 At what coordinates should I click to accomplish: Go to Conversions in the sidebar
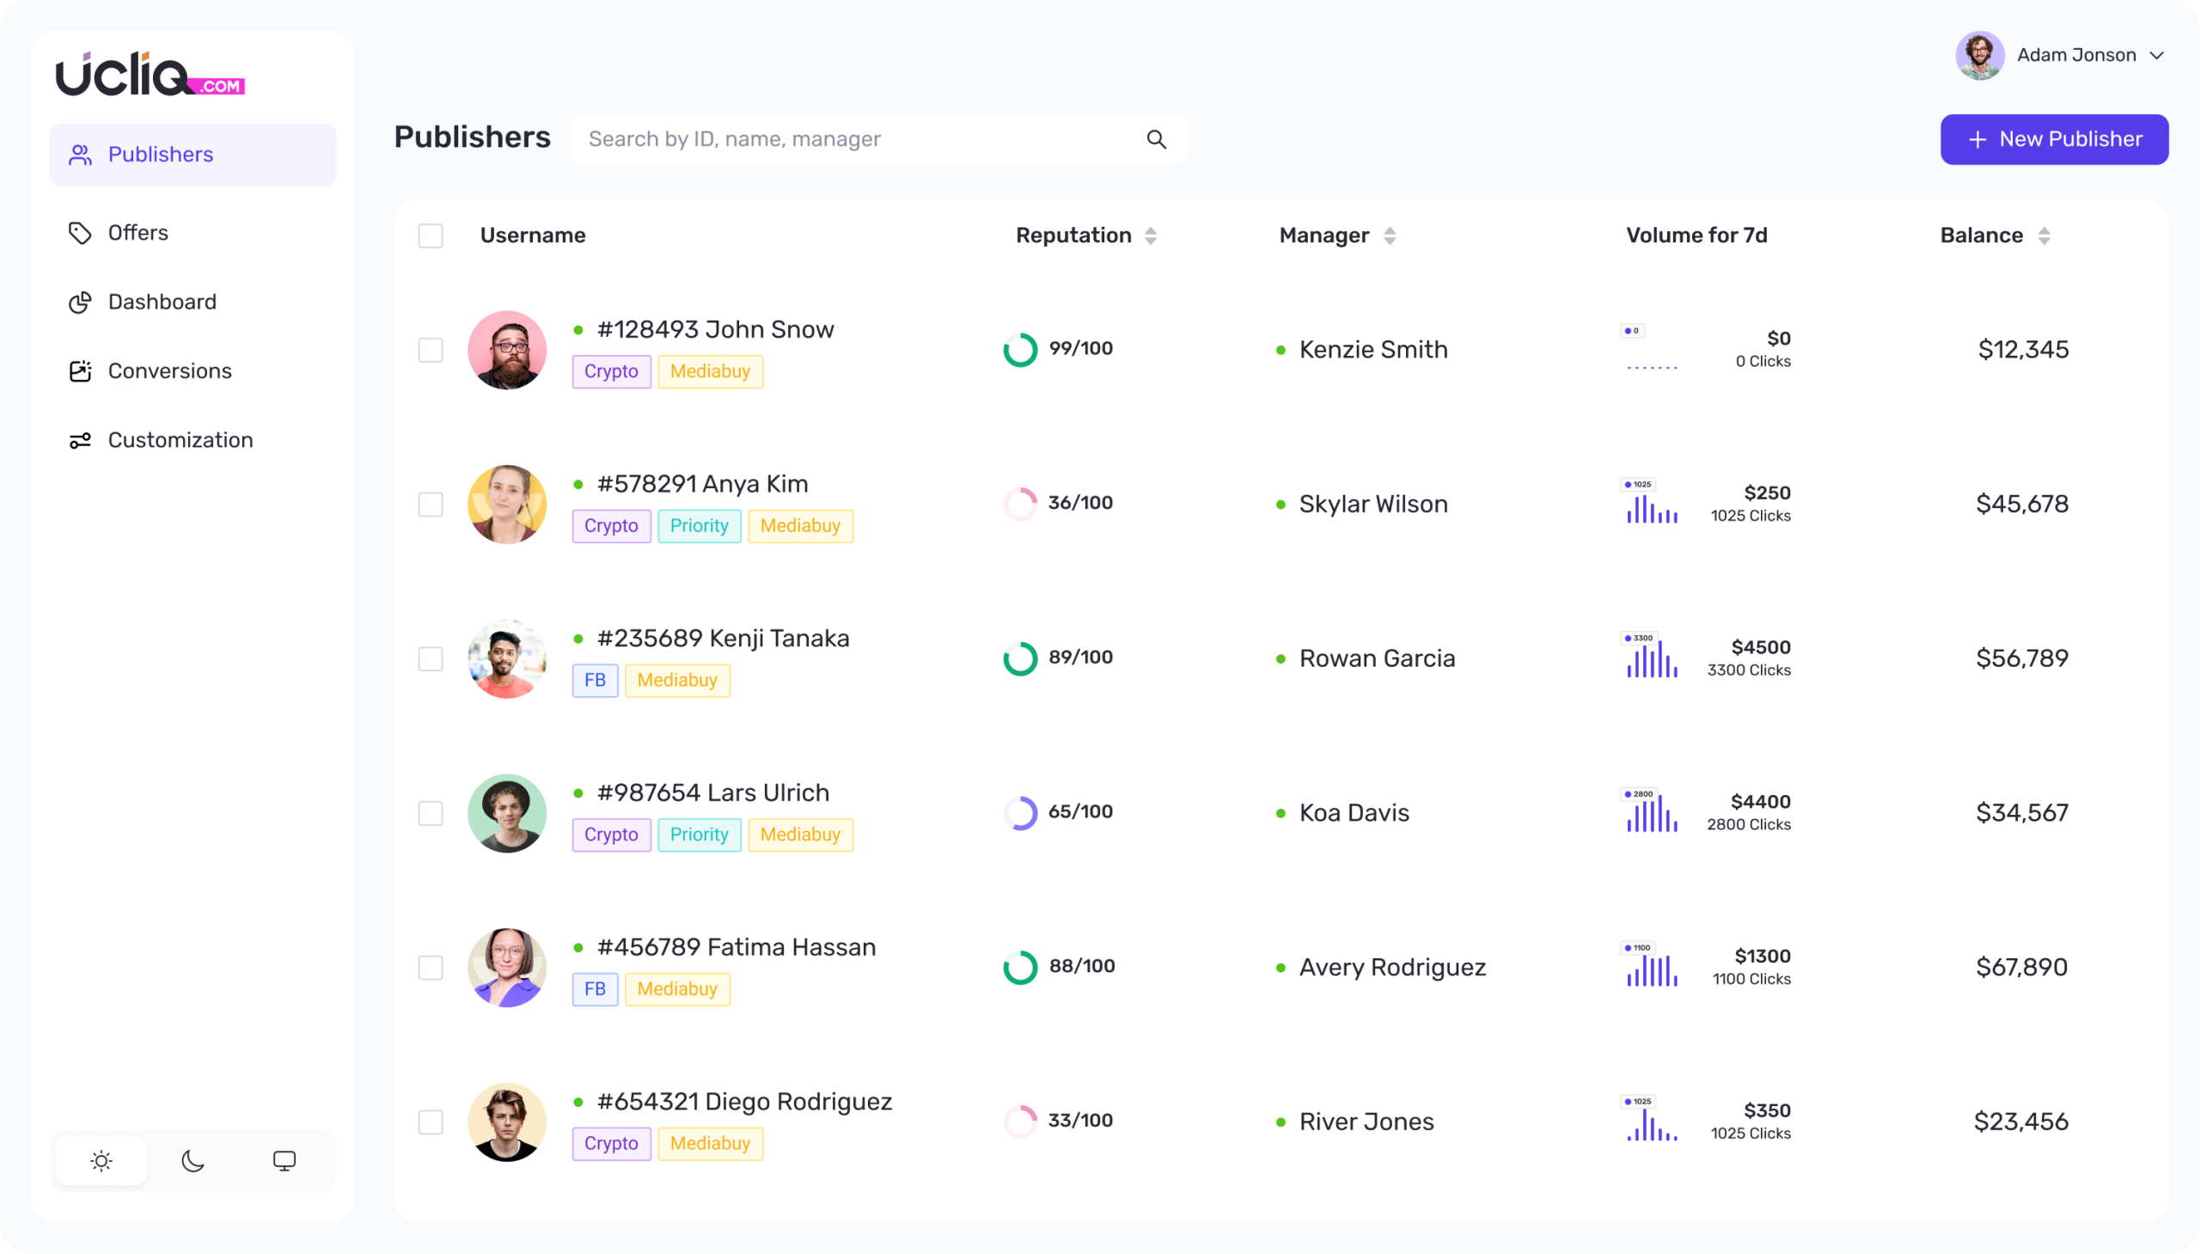pyautogui.click(x=168, y=371)
